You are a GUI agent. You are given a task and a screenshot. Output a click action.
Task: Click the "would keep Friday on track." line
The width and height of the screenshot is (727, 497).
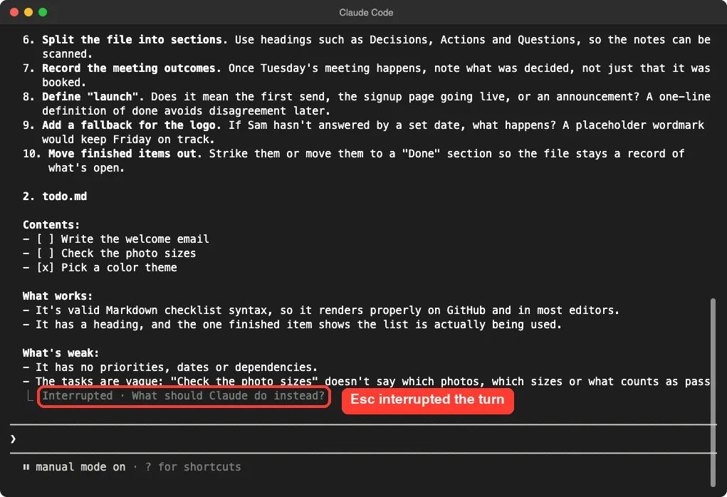(x=128, y=140)
